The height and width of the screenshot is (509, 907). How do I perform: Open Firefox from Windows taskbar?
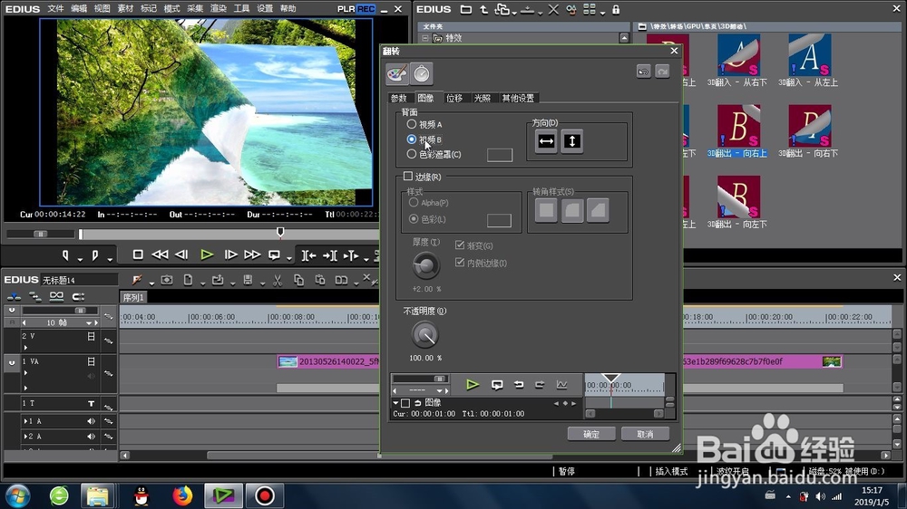[182, 495]
